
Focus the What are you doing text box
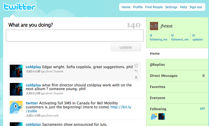coord(75,36)
